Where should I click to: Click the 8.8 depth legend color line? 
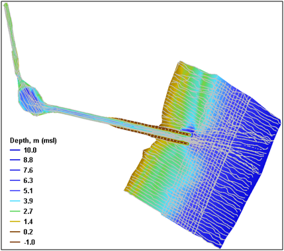pyautogui.click(x=15, y=161)
